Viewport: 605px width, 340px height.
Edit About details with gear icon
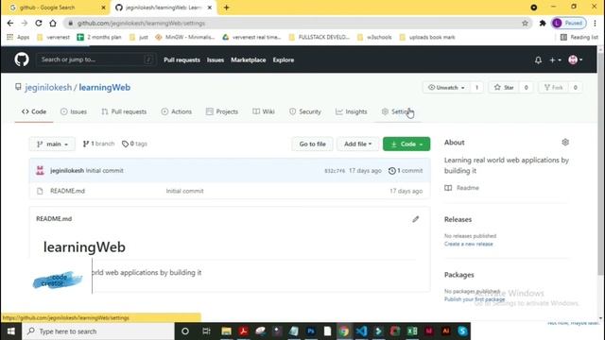click(565, 143)
